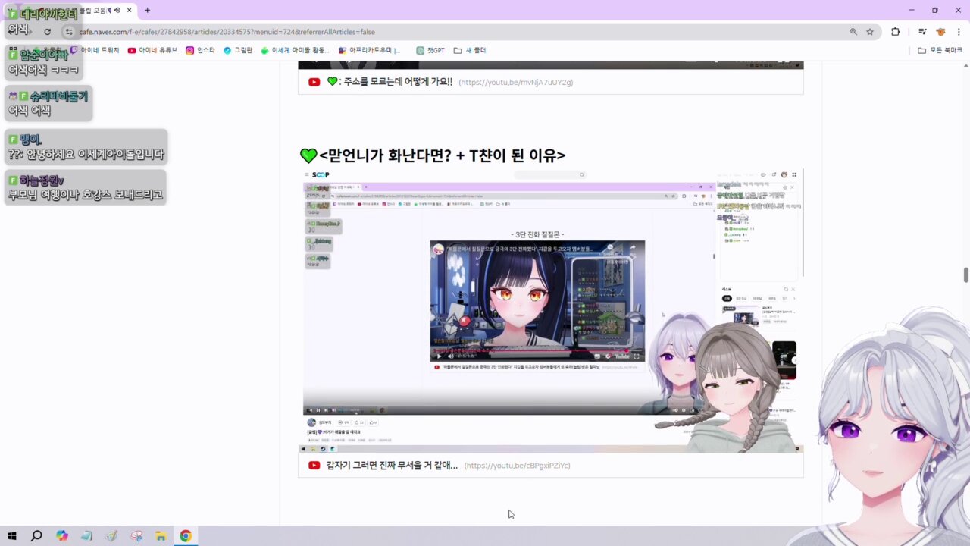
Task: Open the Chrome extensions puzzle icon
Action: point(895,32)
